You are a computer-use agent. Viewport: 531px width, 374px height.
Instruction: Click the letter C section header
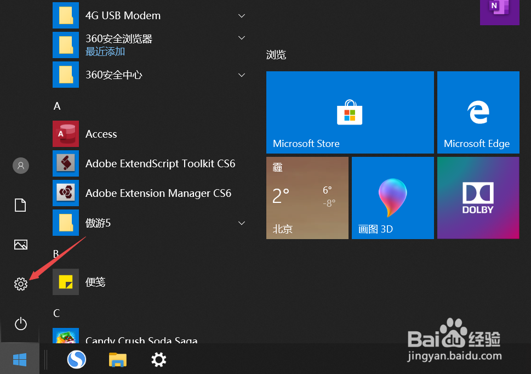(x=56, y=313)
